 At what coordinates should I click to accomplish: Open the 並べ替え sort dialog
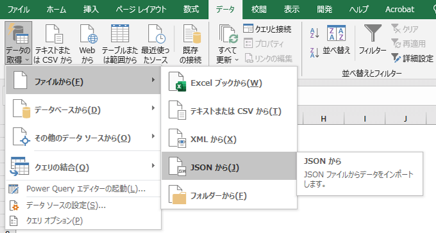tap(337, 40)
